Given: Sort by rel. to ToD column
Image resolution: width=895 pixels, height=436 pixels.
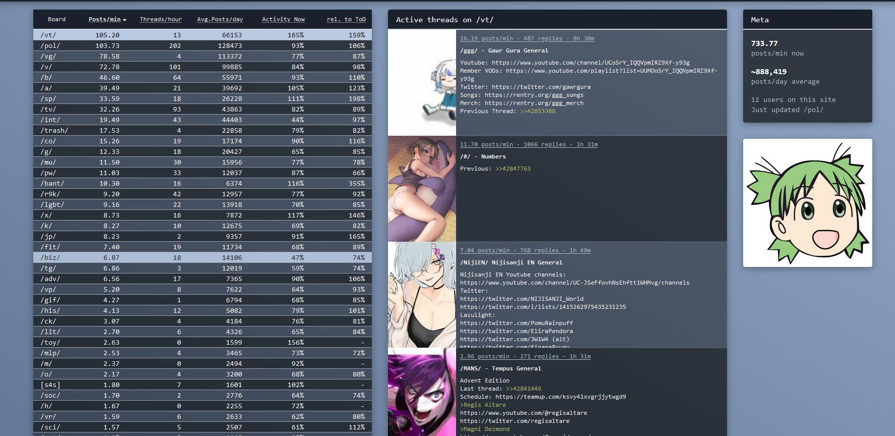Looking at the screenshot, I should (346, 19).
